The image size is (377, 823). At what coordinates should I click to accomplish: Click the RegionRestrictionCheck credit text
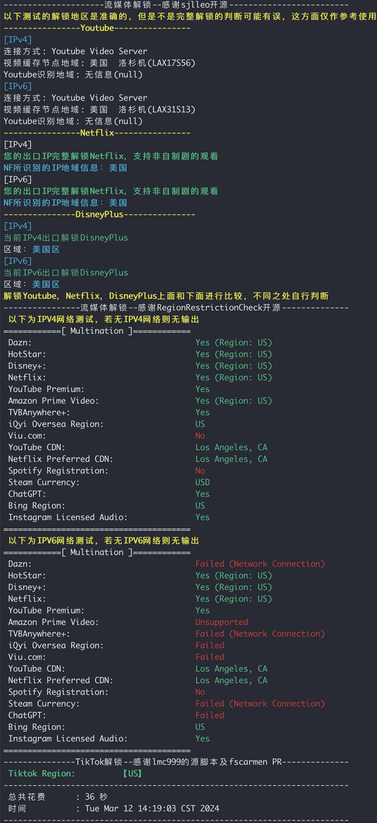[209, 308]
